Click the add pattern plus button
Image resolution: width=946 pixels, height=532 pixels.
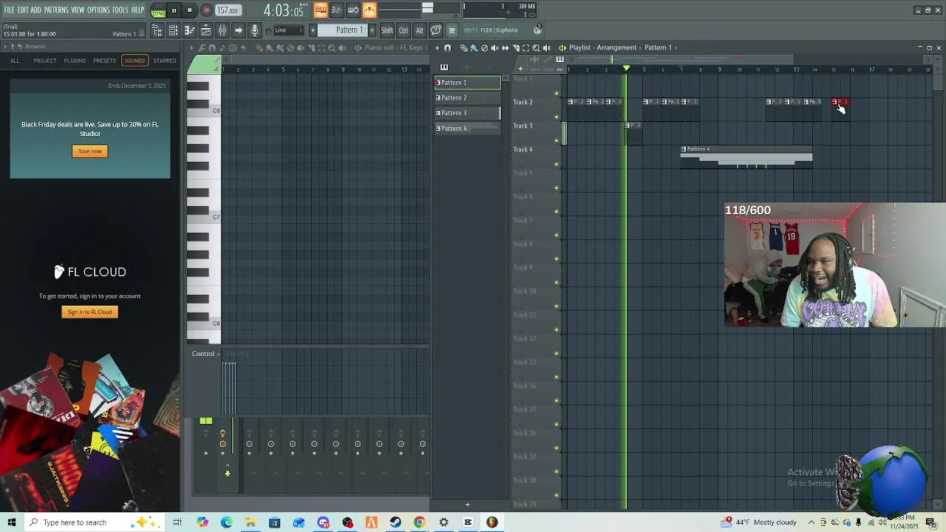(x=372, y=30)
